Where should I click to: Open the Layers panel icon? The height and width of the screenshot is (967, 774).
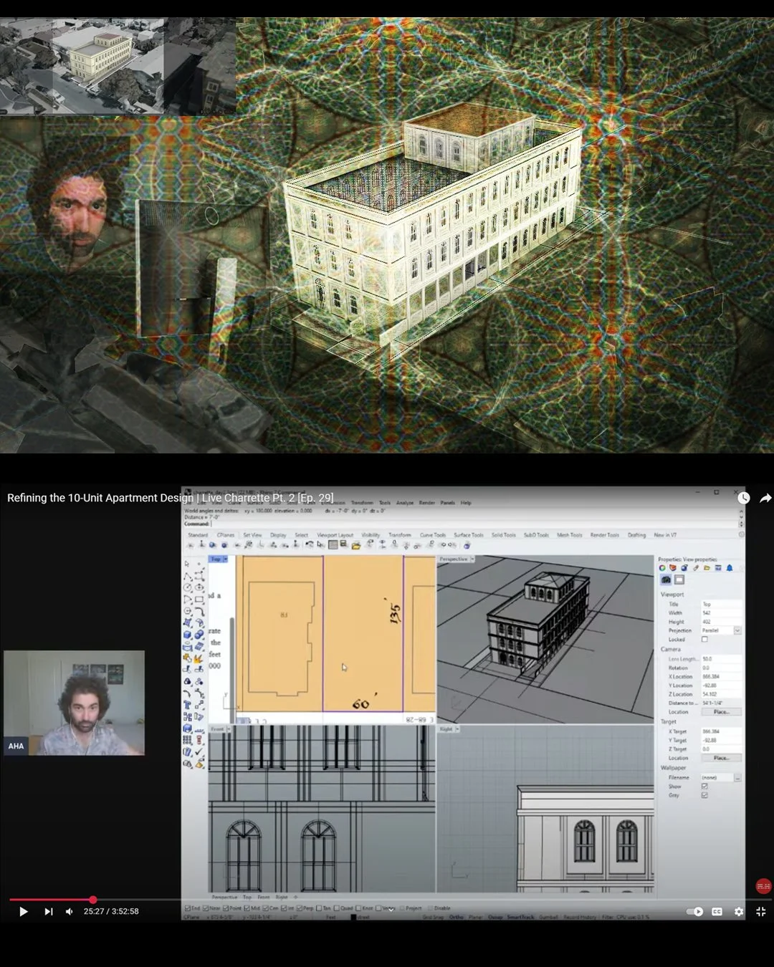point(673,568)
